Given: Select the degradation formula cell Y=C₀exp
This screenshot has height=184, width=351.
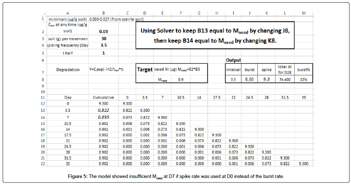Looking at the screenshot, I should [x=103, y=70].
